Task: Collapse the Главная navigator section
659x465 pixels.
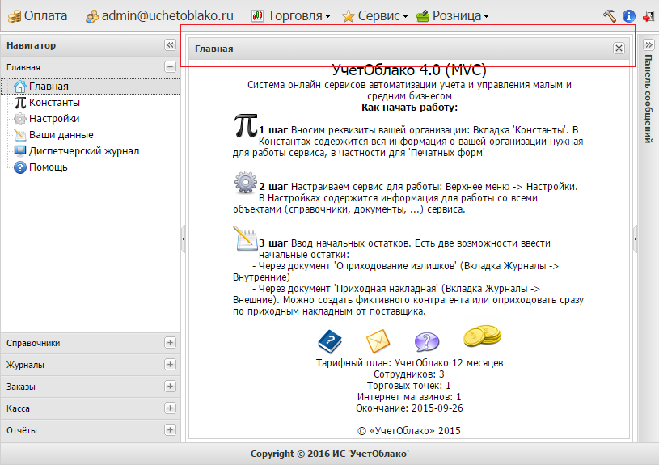Action: coord(170,67)
